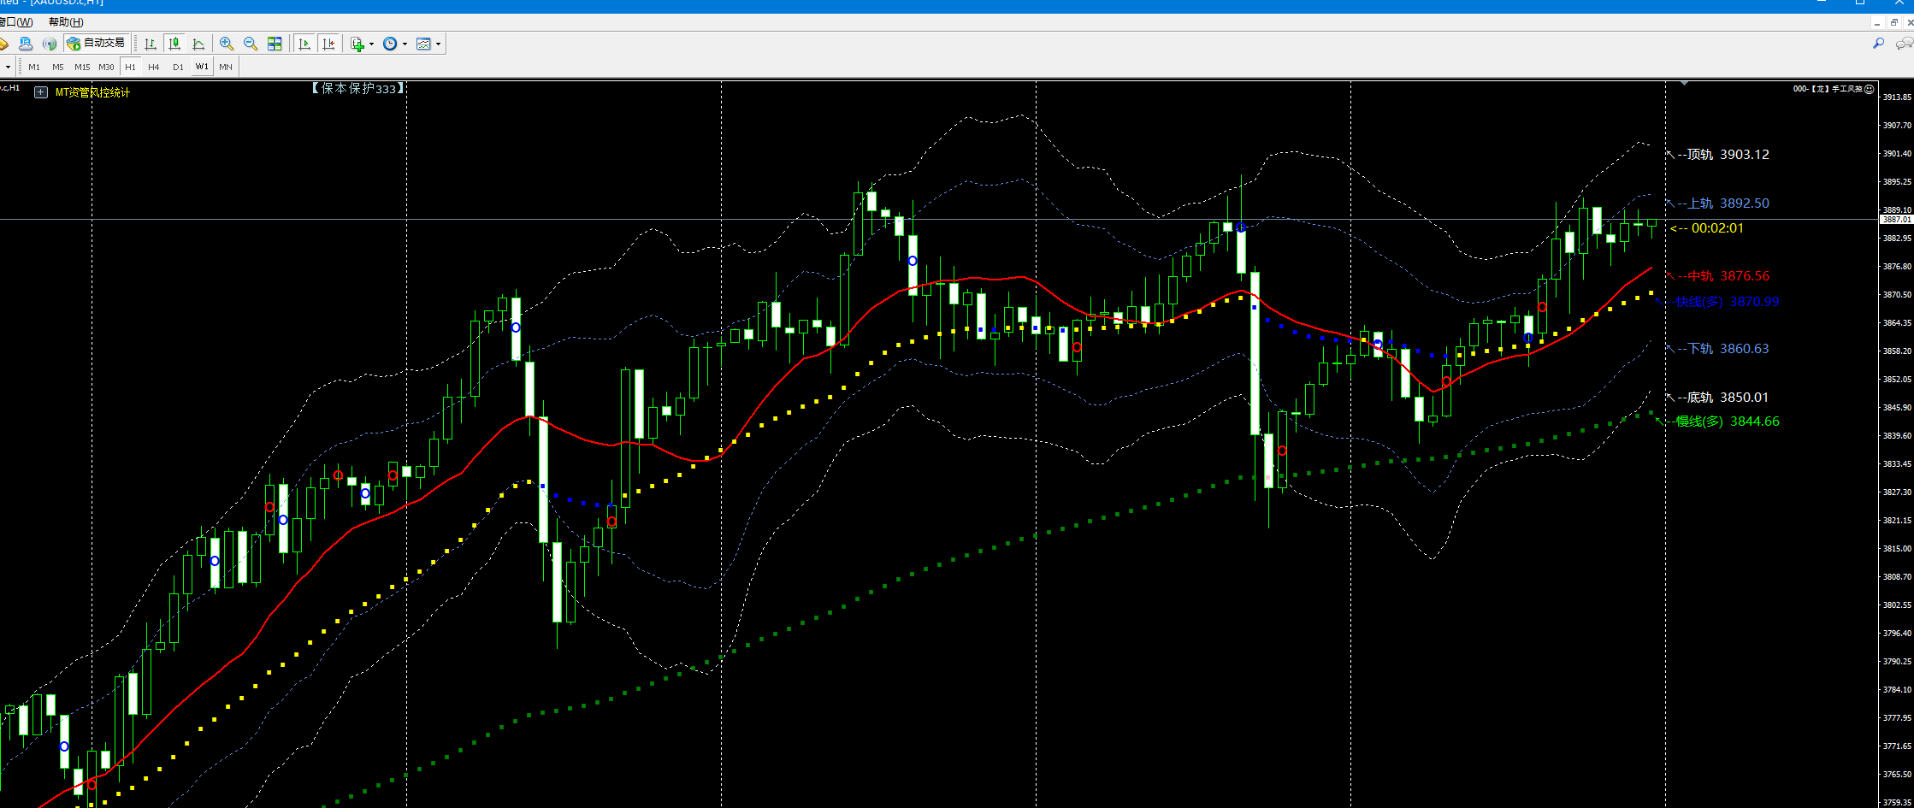Expand the indicators list dropdown arrow
Viewport: 1914px width, 808px height.
[x=371, y=44]
